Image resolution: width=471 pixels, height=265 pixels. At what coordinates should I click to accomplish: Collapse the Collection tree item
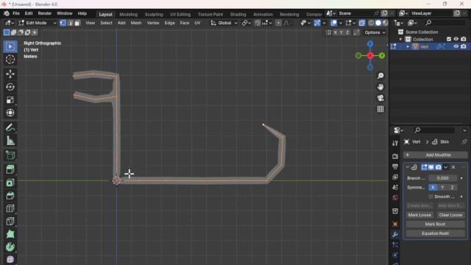point(400,39)
